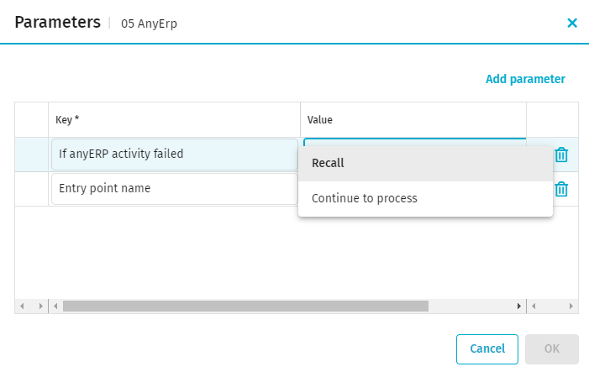The height and width of the screenshot is (372, 589).
Task: Delete the 'If anyERP activity failed' parameter
Action: (x=561, y=155)
